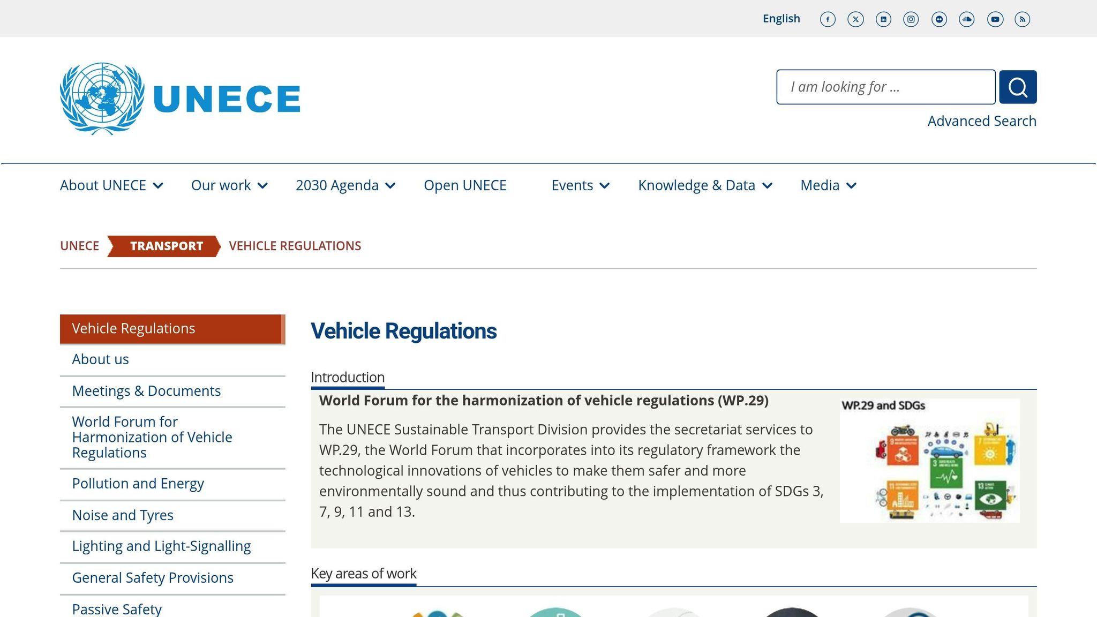Expand the About UNECE dropdown chevron
Viewport: 1097px width, 617px height.
pyautogui.click(x=158, y=185)
